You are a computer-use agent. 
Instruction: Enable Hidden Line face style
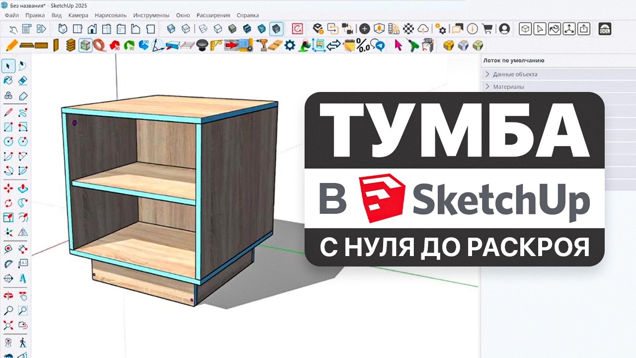click(x=218, y=29)
